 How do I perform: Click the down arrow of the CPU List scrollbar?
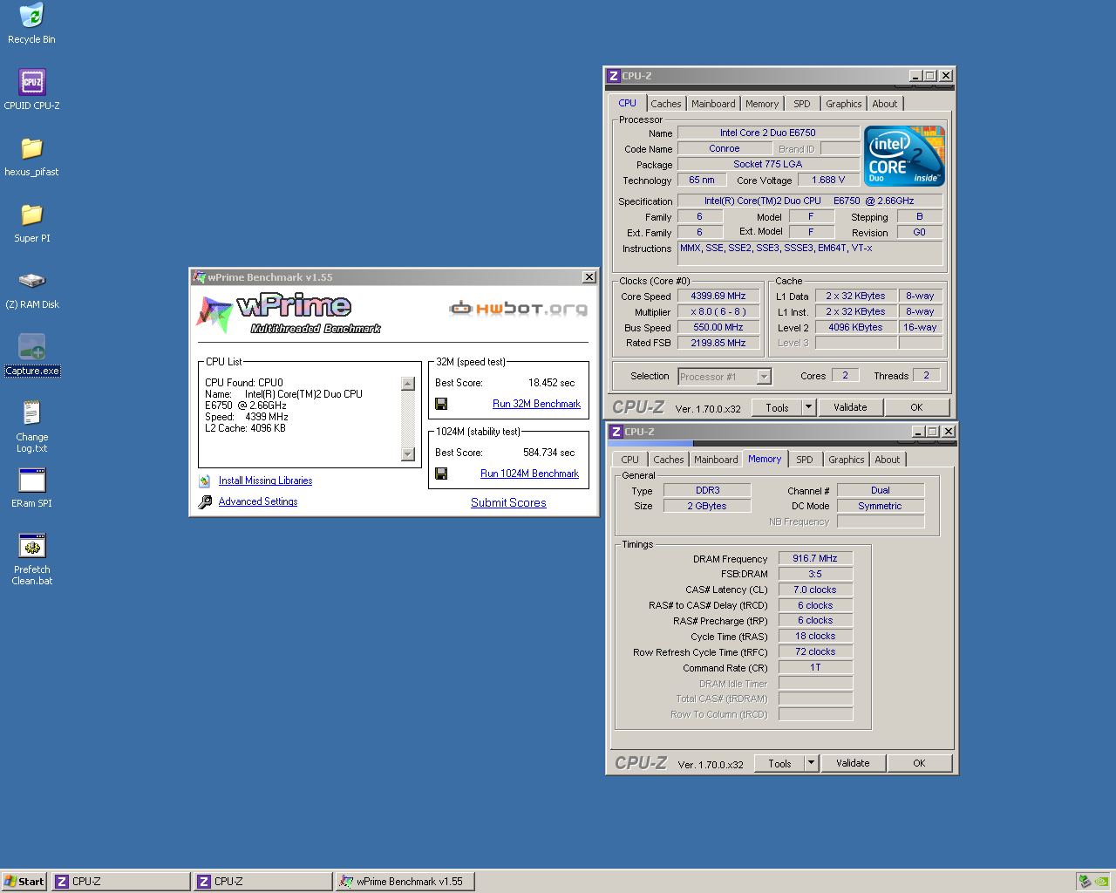tap(407, 453)
